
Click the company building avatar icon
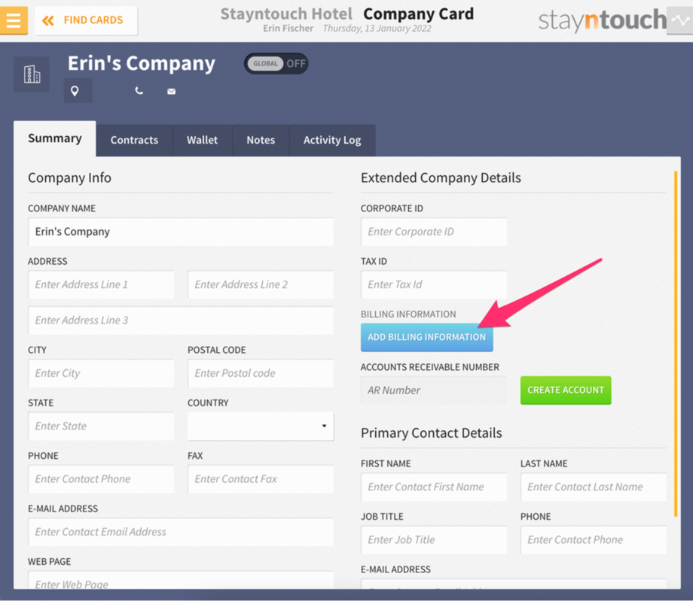[x=32, y=74]
